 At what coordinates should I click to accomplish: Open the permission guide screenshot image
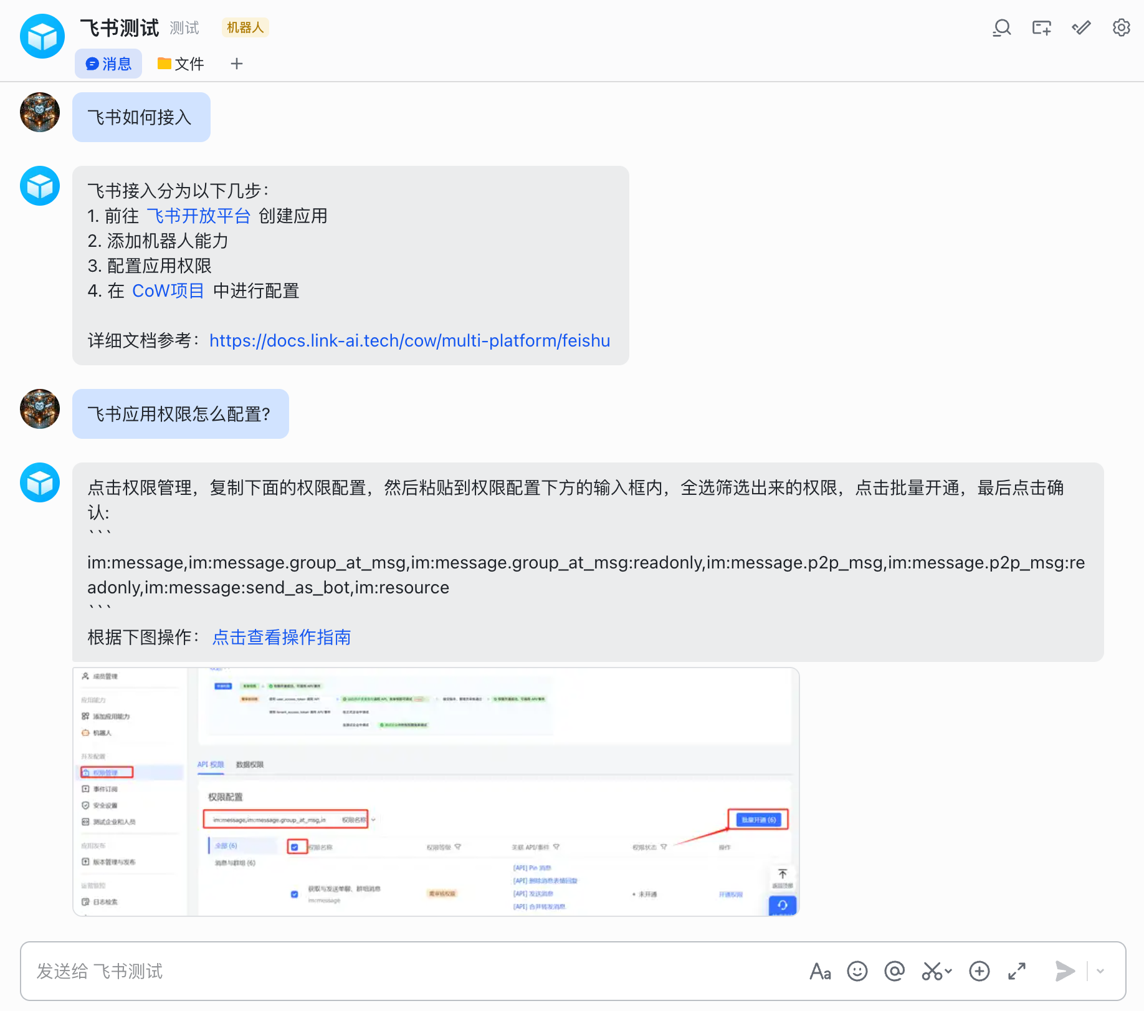pyautogui.click(x=436, y=792)
